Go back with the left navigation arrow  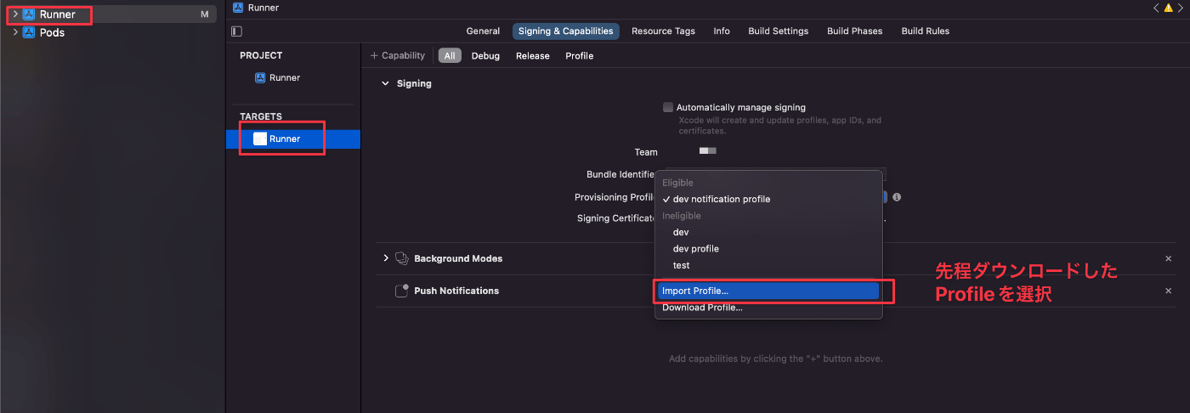1156,8
